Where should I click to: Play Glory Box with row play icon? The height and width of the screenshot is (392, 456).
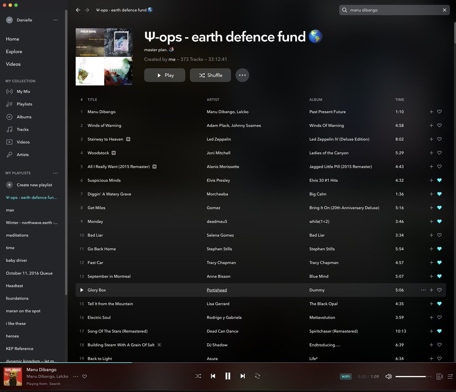pyautogui.click(x=81, y=290)
